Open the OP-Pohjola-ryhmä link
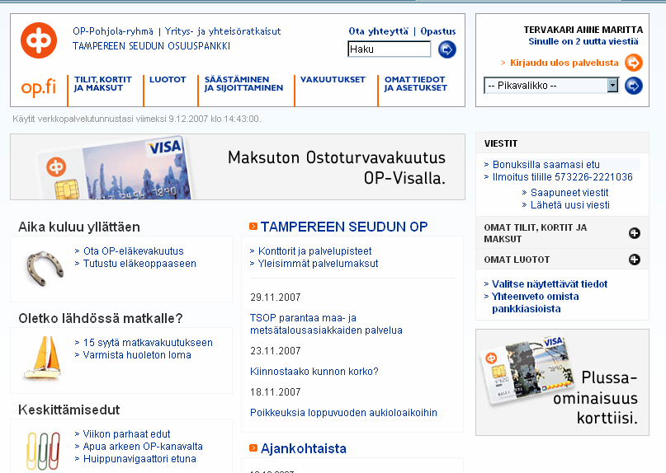This screenshot has width=666, height=473. tap(113, 31)
